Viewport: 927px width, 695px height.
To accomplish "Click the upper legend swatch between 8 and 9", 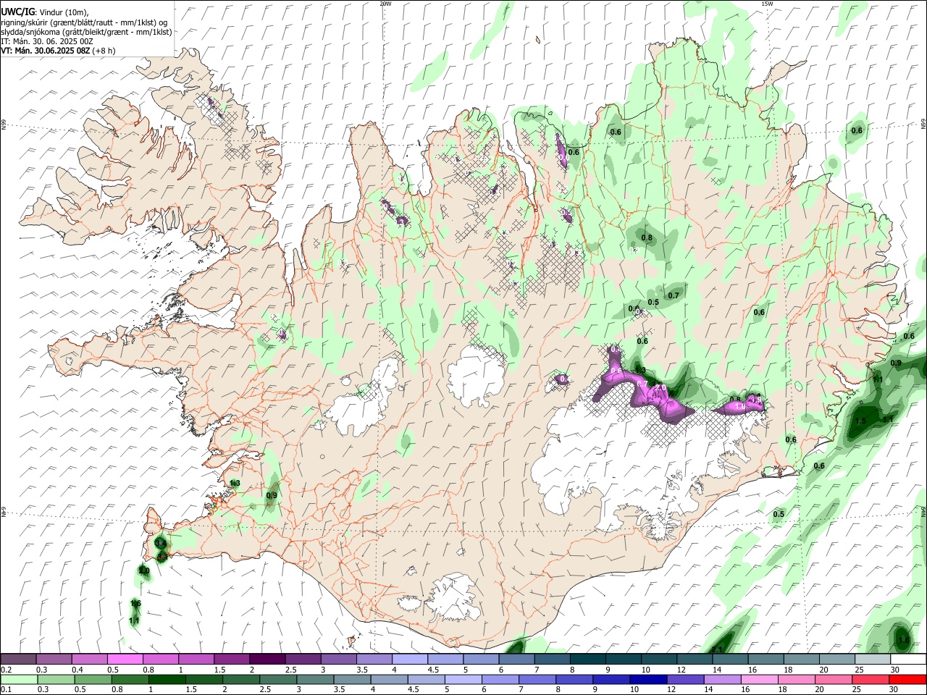I will coord(587,660).
